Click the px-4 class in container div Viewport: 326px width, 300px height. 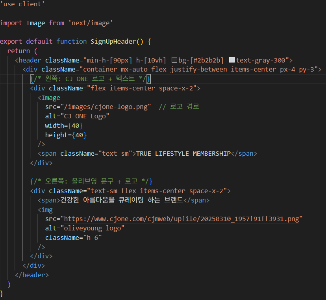287,69
